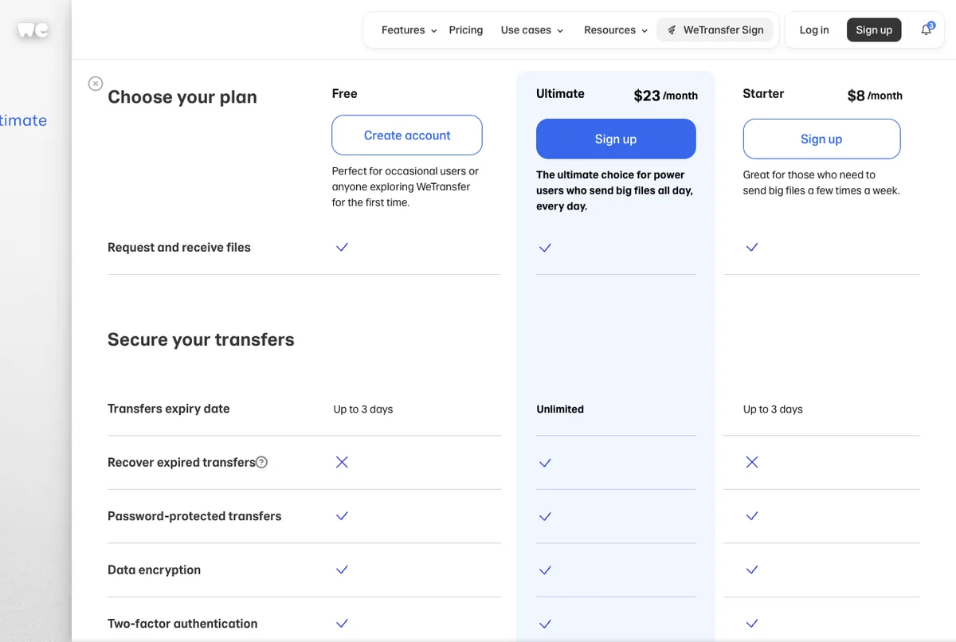Click the Free checkmark for Data encryption
The width and height of the screenshot is (956, 642).
(342, 570)
